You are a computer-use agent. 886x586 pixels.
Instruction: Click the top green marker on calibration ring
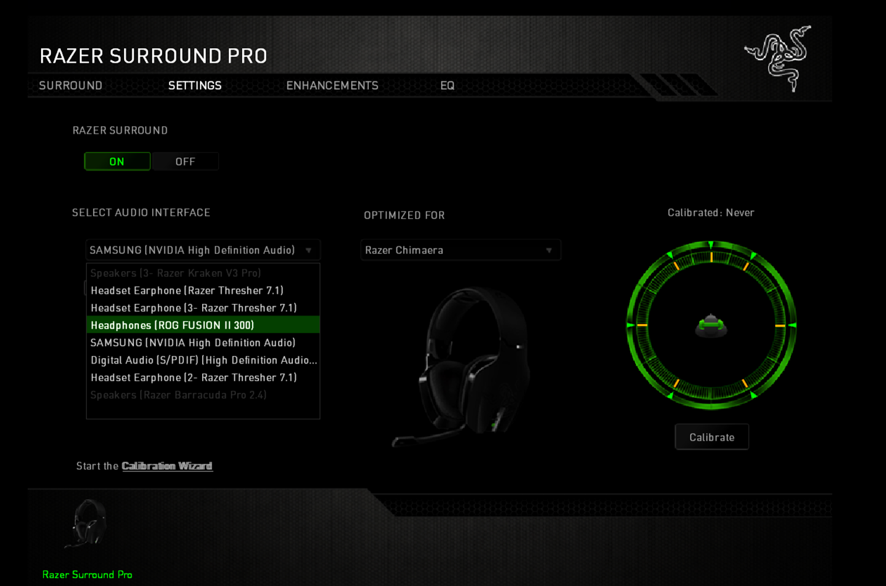pyautogui.click(x=711, y=245)
